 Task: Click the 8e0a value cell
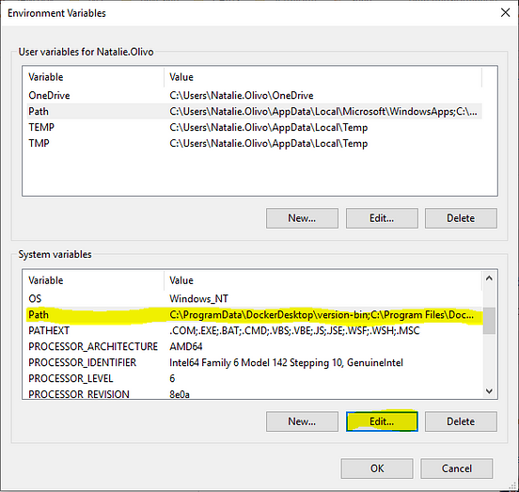[180, 394]
